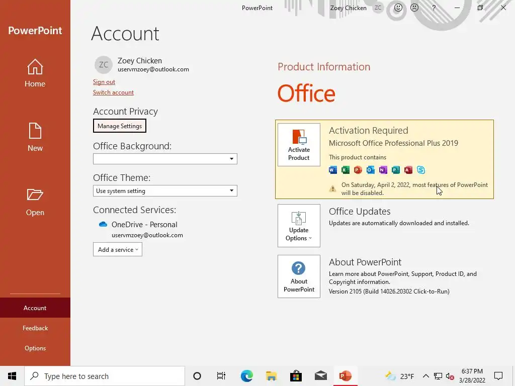Viewport: 515px width, 386px height.
Task: Open the notification center icon
Action: click(x=498, y=376)
